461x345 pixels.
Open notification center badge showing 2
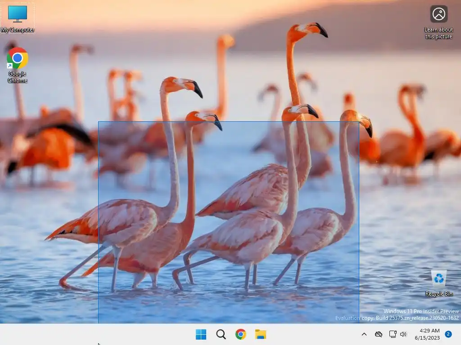click(x=448, y=334)
